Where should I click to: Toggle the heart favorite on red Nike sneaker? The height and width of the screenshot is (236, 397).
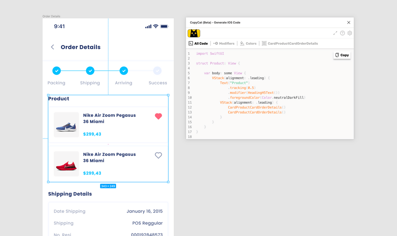pyautogui.click(x=158, y=155)
